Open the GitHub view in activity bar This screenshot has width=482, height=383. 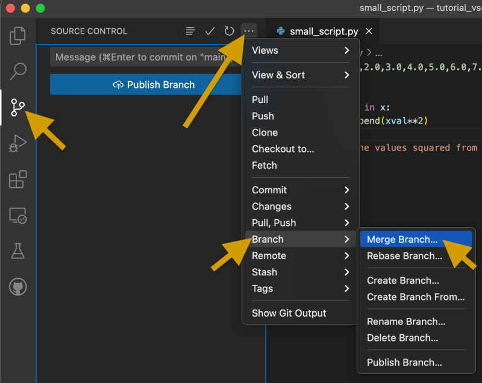pyautogui.click(x=18, y=287)
